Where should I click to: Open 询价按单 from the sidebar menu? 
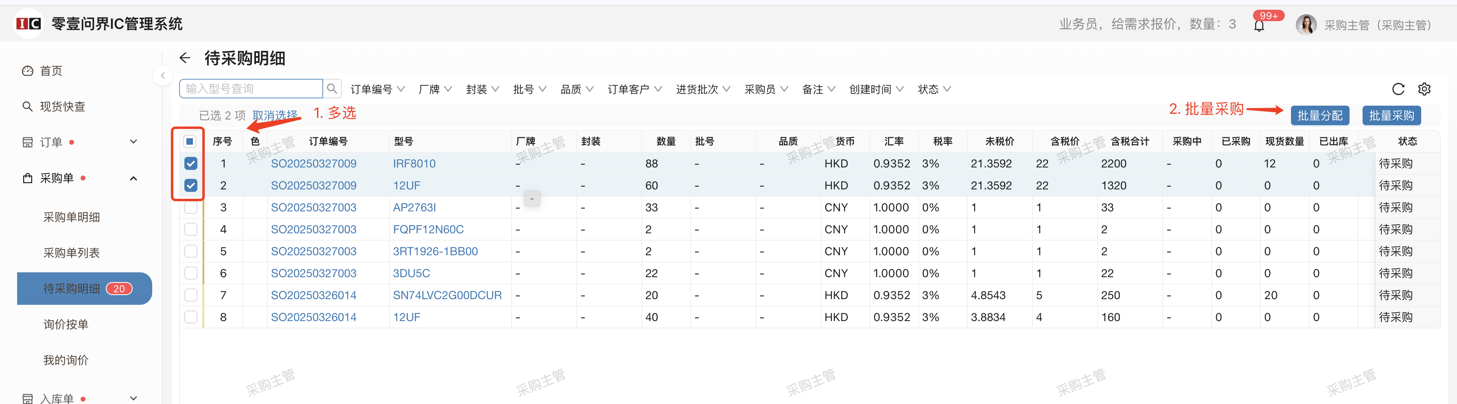tap(67, 324)
